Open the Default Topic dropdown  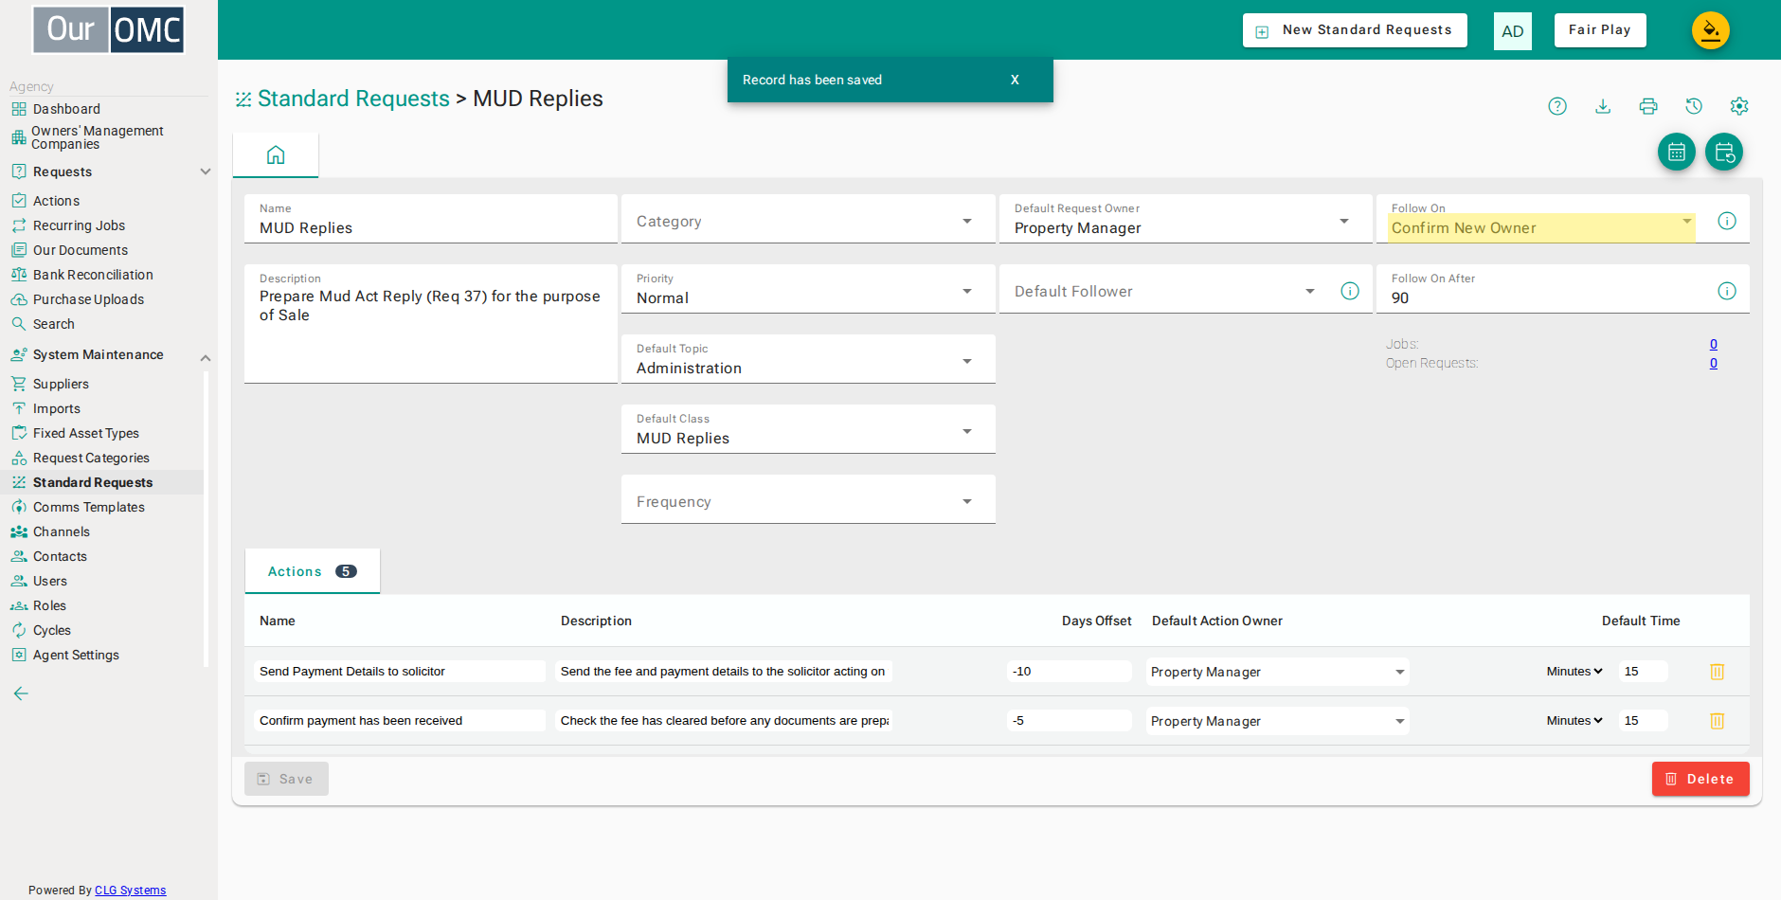pyautogui.click(x=808, y=360)
